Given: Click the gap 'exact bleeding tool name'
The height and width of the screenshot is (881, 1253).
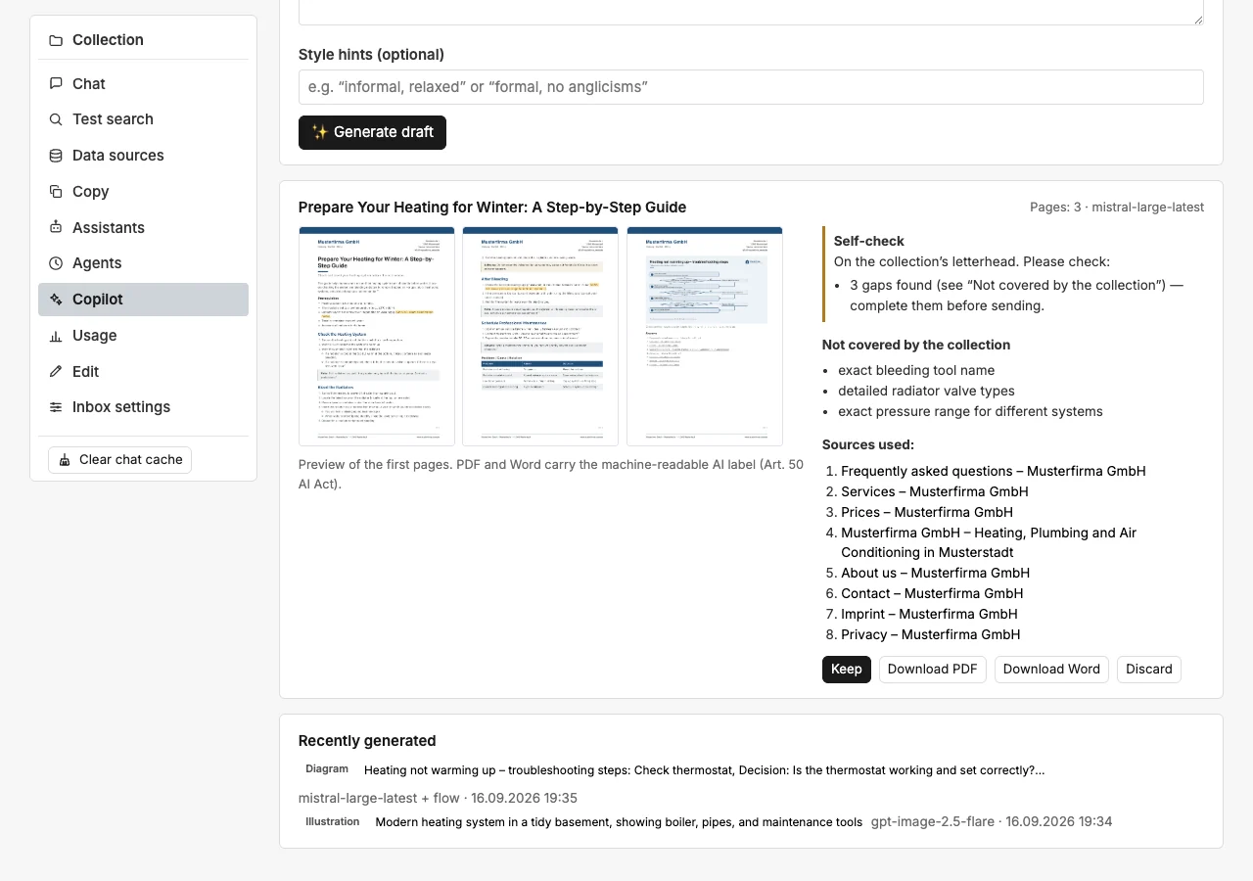Looking at the screenshot, I should [x=916, y=371].
